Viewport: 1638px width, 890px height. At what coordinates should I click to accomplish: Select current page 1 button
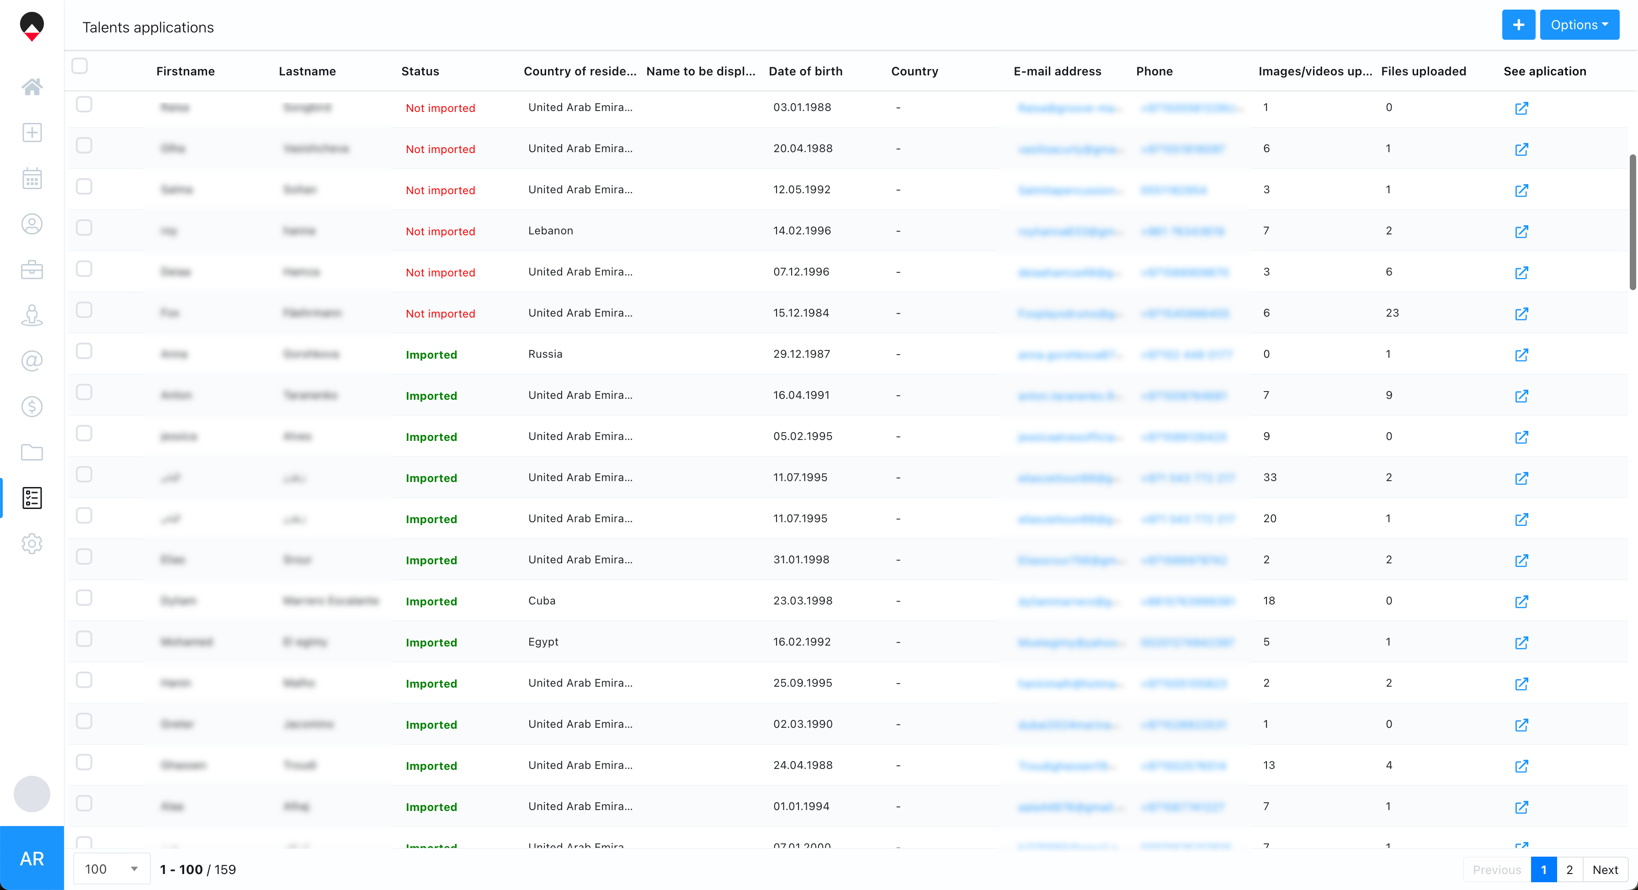tap(1543, 869)
